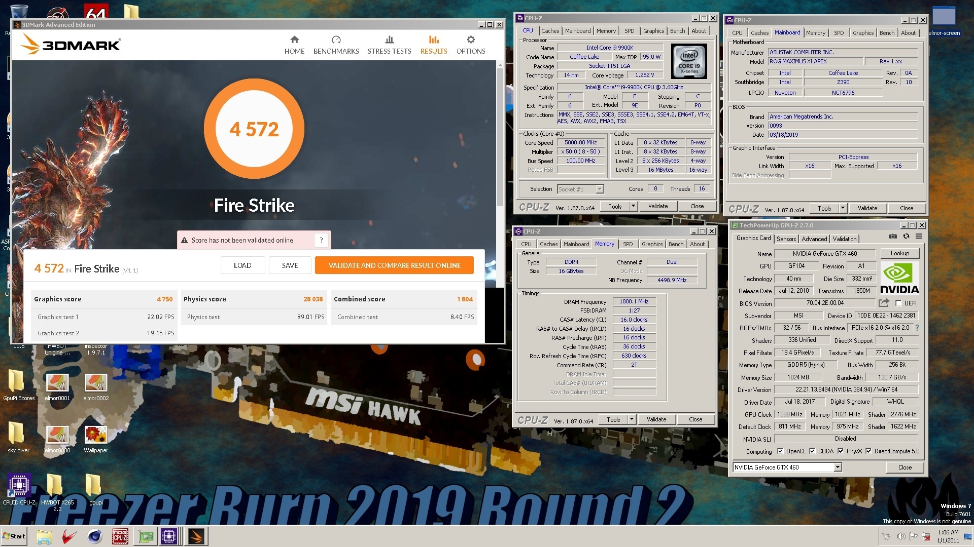Switch to Caches tab in the CPU window
974x547 pixels.
[550, 31]
